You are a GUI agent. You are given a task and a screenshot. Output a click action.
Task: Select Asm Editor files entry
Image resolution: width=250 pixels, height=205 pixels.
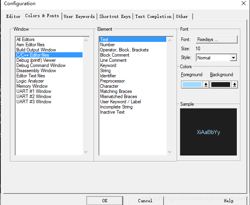49,45
